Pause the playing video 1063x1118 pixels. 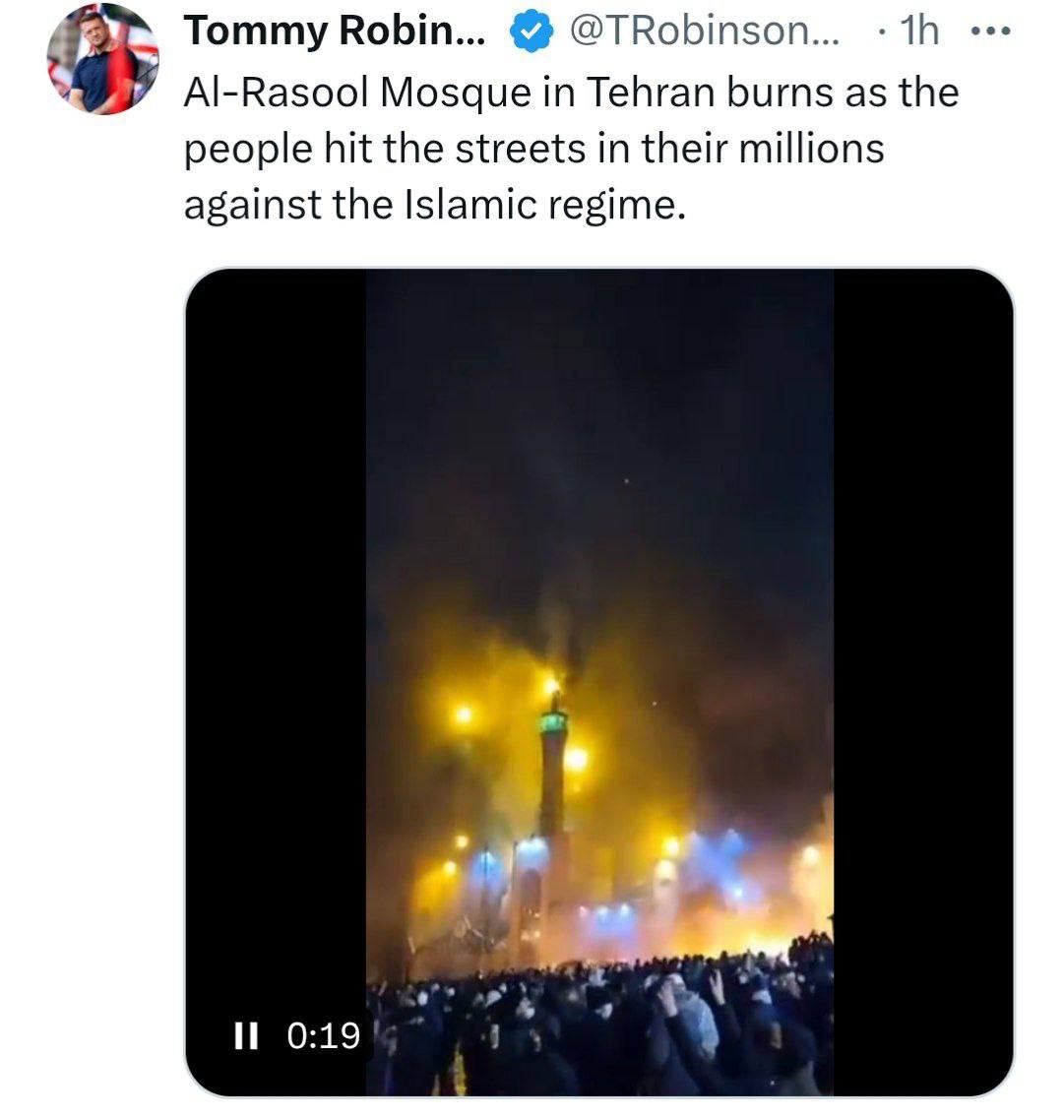[247, 1036]
